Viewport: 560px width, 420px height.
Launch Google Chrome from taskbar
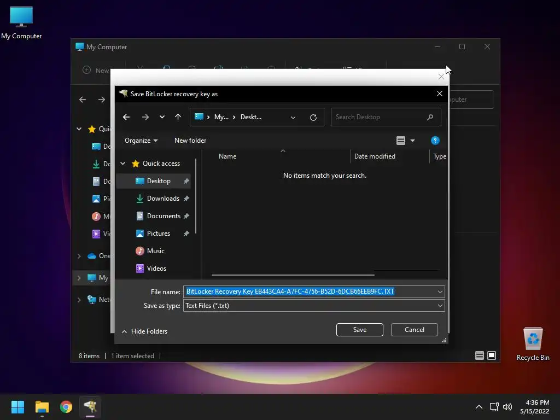[x=66, y=407]
